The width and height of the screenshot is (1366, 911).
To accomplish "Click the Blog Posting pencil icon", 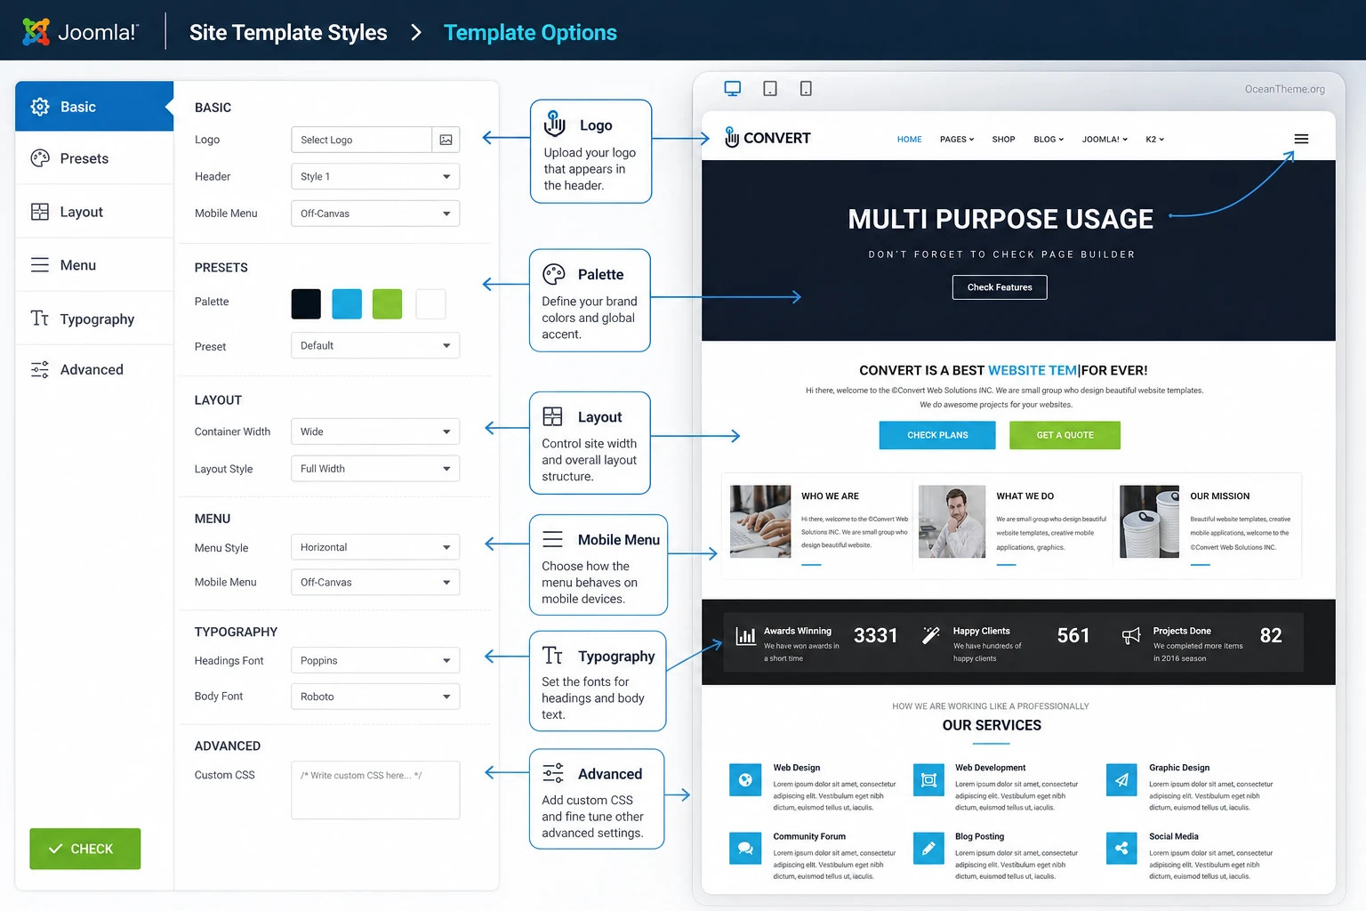I will point(928,848).
